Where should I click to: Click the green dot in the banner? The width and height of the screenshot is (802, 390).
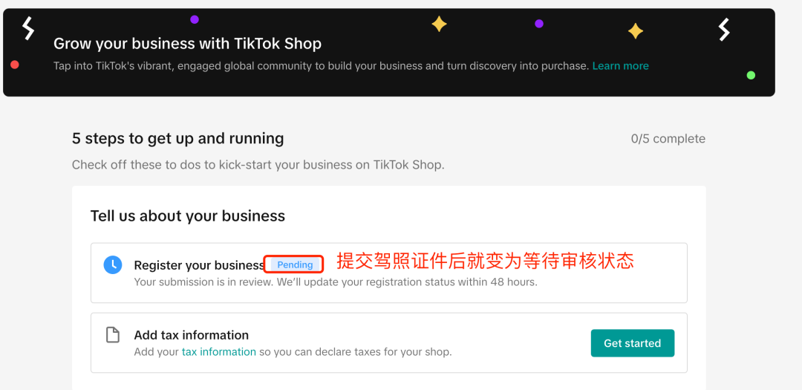[x=751, y=75]
